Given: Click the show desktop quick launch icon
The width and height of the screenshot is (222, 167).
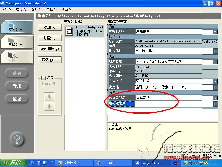Looking at the screenshot, I should [39, 163].
